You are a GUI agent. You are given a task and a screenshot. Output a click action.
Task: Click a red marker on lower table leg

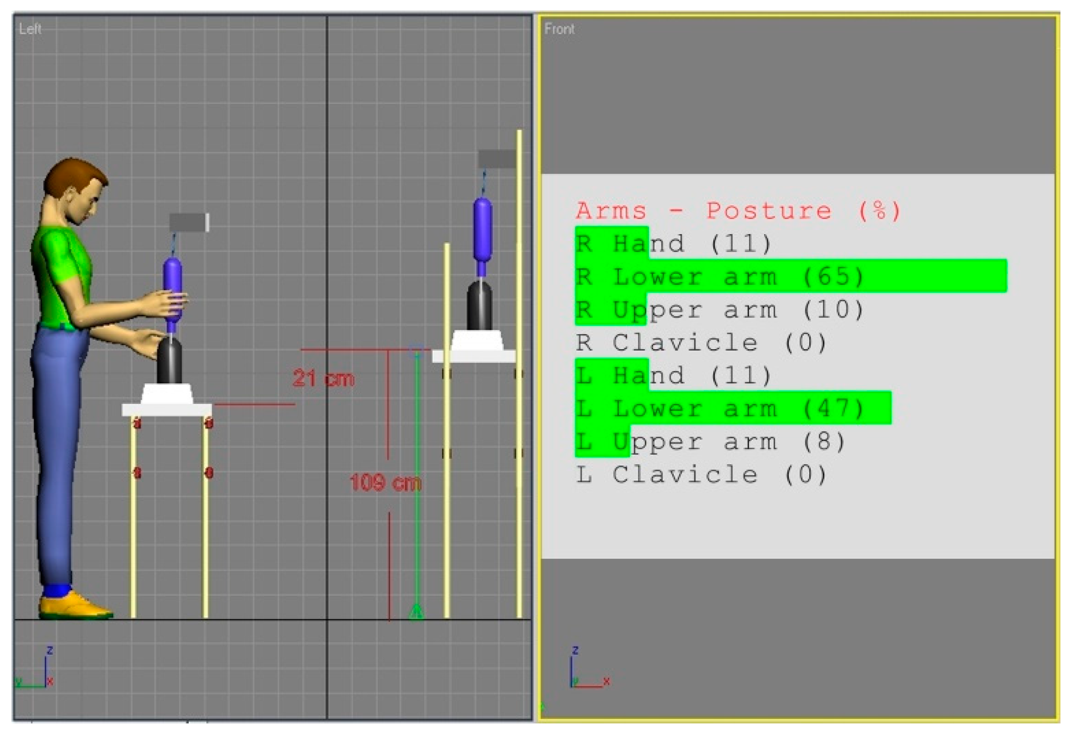point(137,472)
